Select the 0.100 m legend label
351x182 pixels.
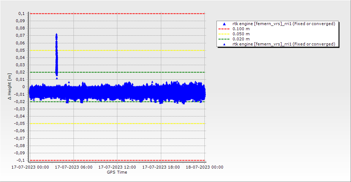click(x=241, y=29)
